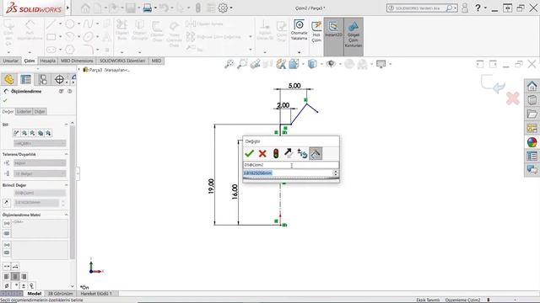Open dropdown arrow next to eye icon
This screenshot has height=303, width=540.
(340, 64)
